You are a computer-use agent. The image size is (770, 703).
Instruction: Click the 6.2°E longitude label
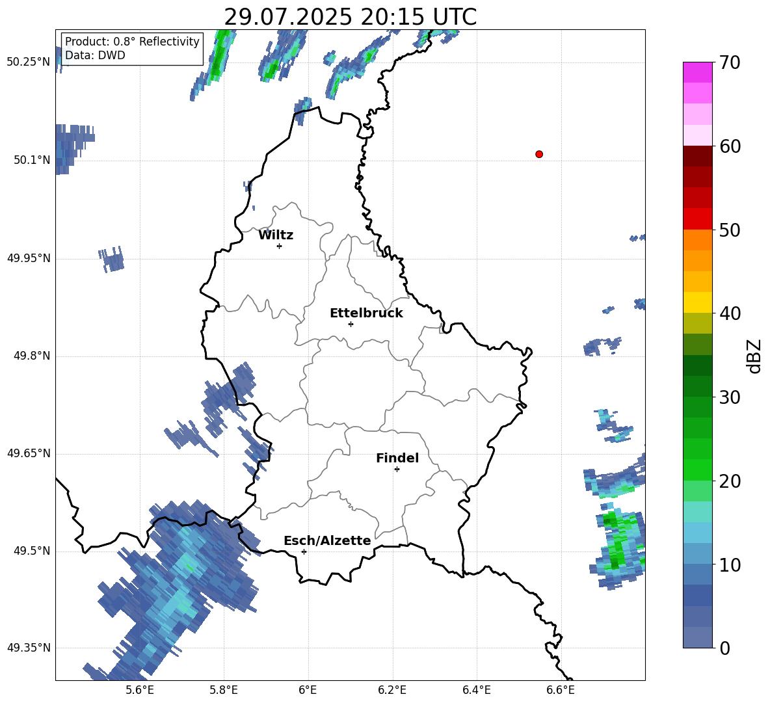[392, 691]
